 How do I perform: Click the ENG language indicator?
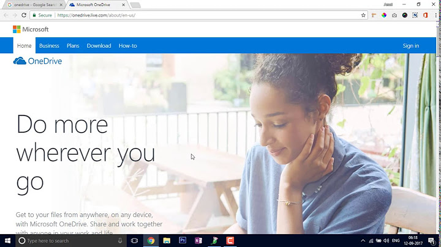(x=396, y=240)
